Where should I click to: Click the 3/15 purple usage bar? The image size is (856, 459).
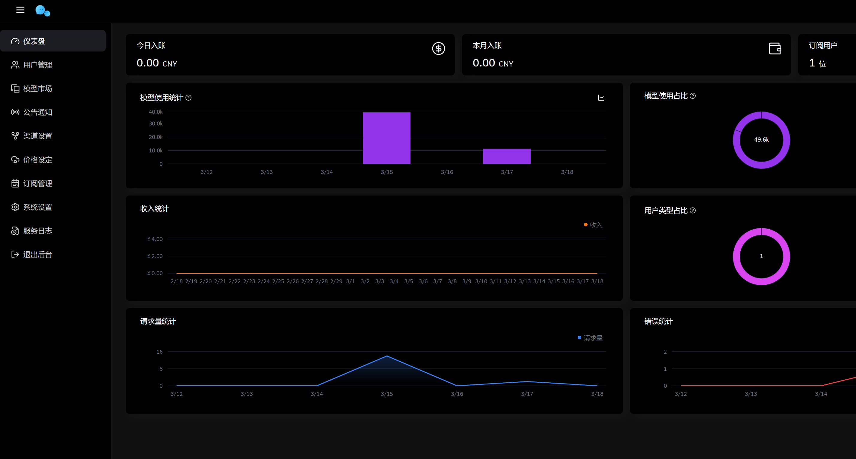(387, 138)
